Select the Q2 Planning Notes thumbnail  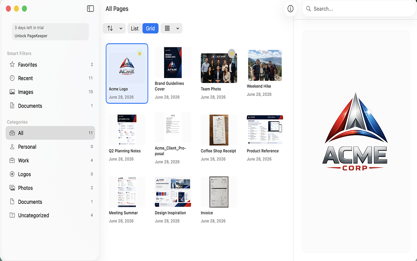(127, 130)
